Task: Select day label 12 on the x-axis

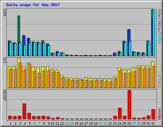Action: click(x=62, y=124)
